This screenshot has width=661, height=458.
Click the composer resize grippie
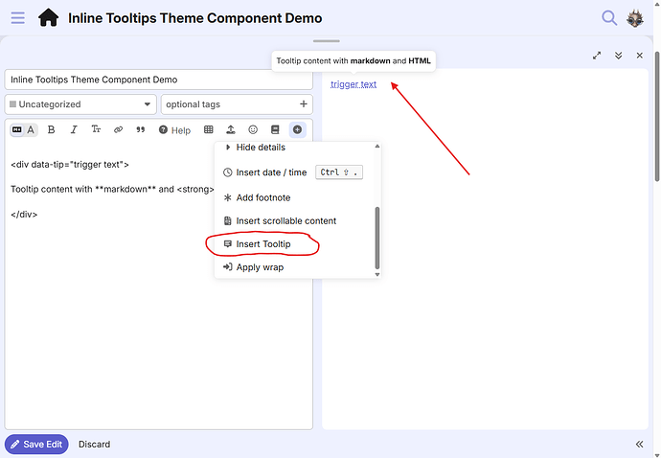coord(327,41)
